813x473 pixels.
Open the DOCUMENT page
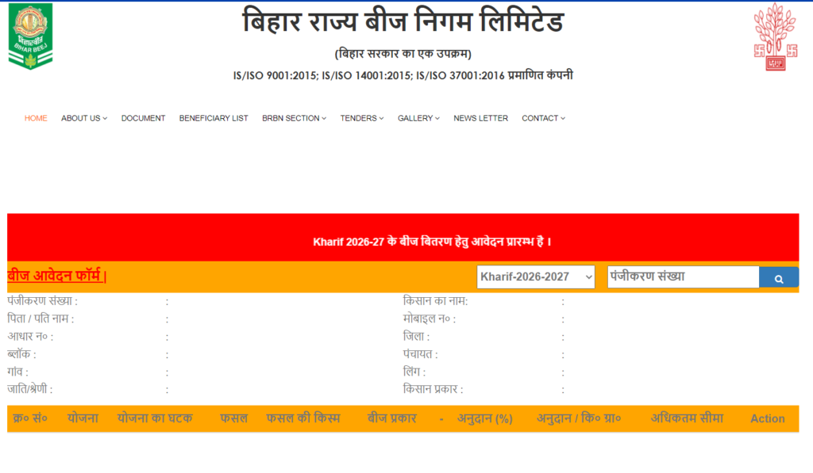[143, 119]
